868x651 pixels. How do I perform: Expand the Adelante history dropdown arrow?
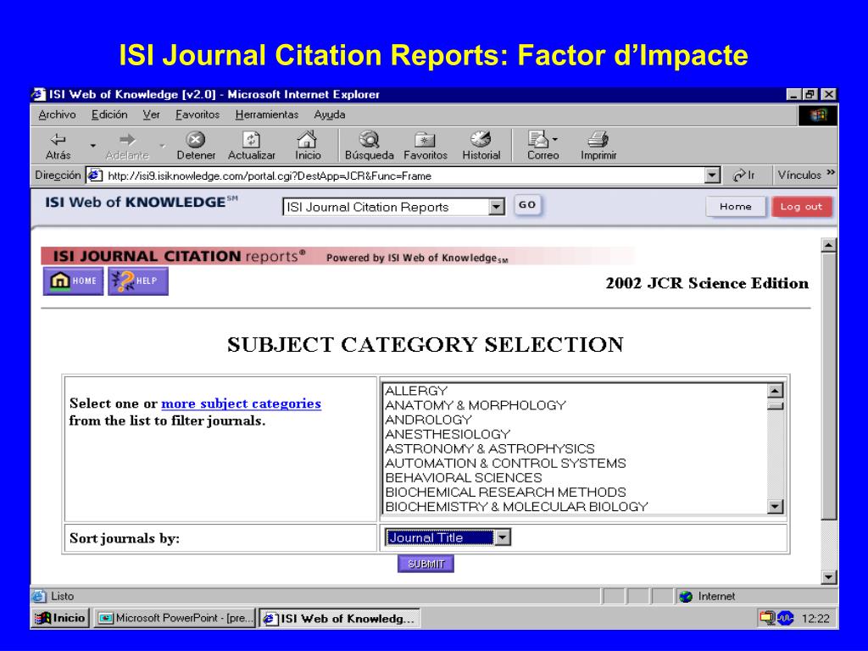(162, 146)
